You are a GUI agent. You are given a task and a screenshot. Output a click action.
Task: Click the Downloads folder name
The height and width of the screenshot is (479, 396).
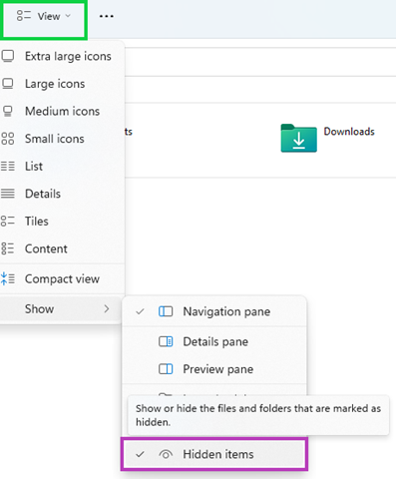[x=349, y=132]
